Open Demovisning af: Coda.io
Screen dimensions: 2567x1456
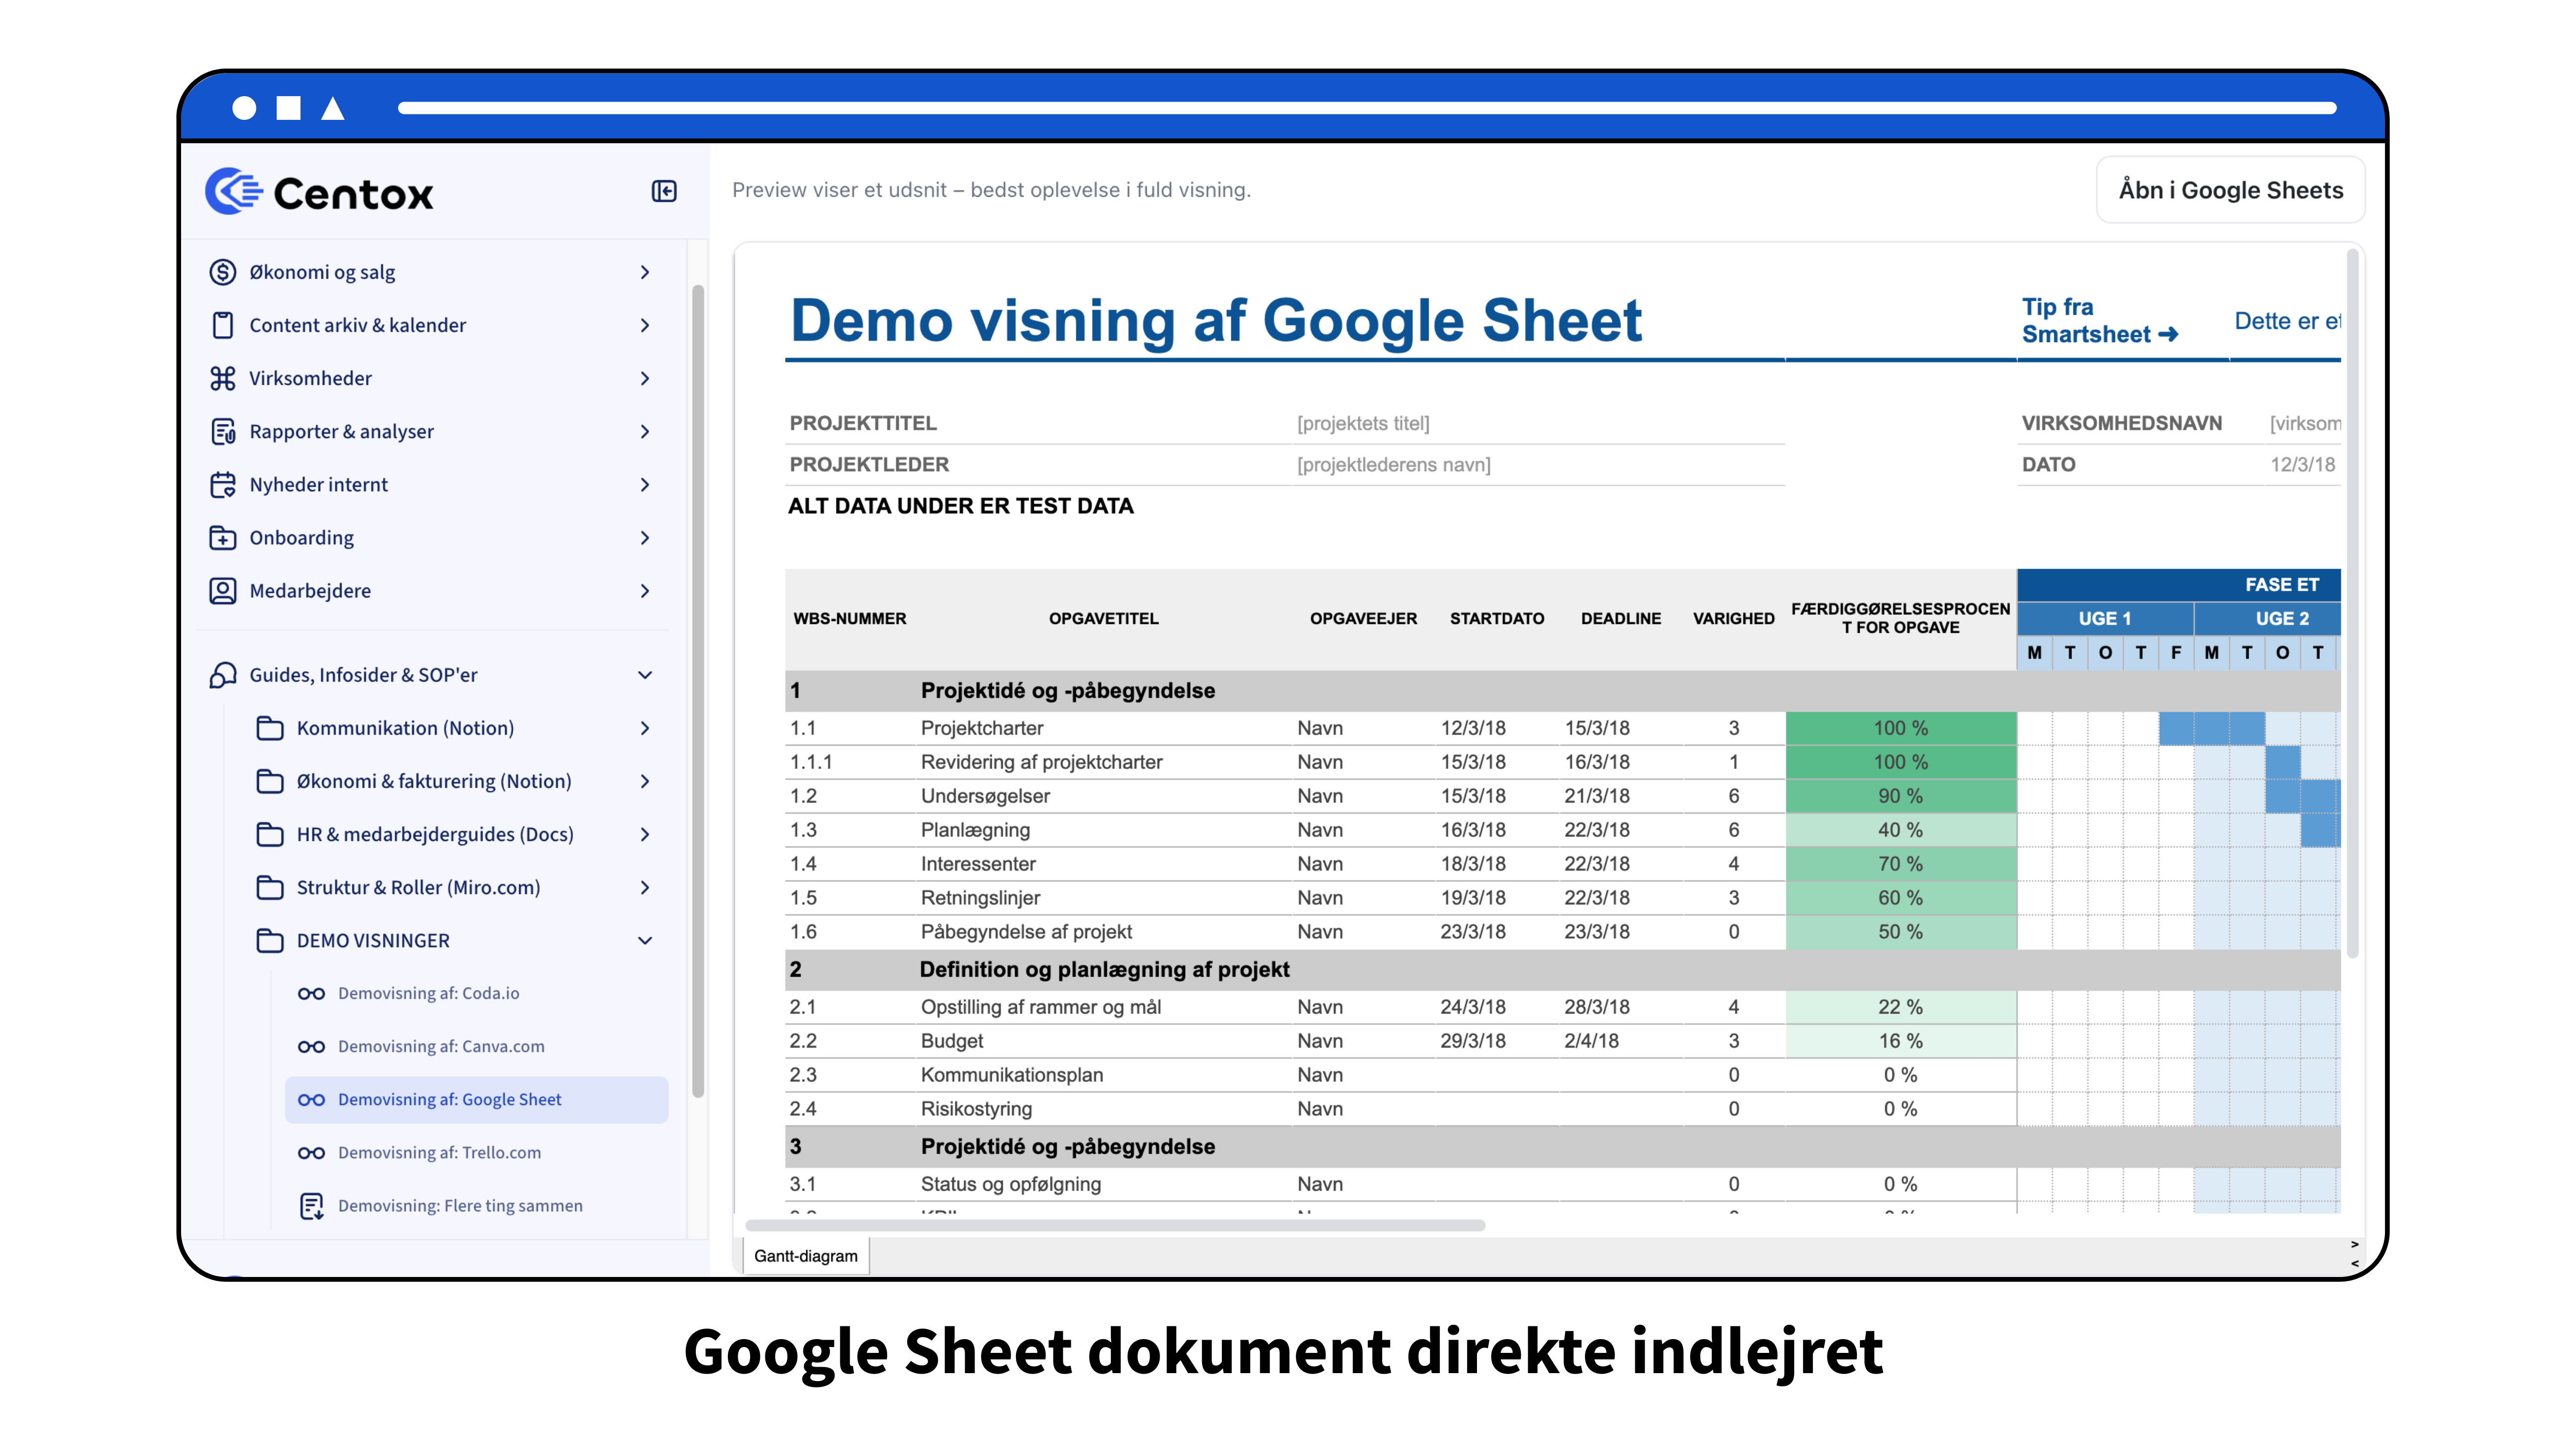coord(428,993)
